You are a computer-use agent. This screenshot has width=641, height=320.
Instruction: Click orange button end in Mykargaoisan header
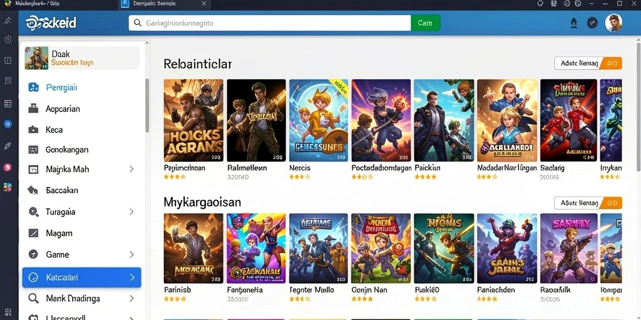coord(612,203)
